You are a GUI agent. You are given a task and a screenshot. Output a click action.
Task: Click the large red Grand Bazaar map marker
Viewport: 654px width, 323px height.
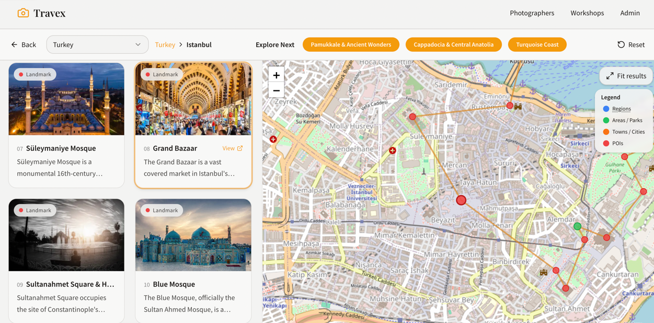coord(461,200)
